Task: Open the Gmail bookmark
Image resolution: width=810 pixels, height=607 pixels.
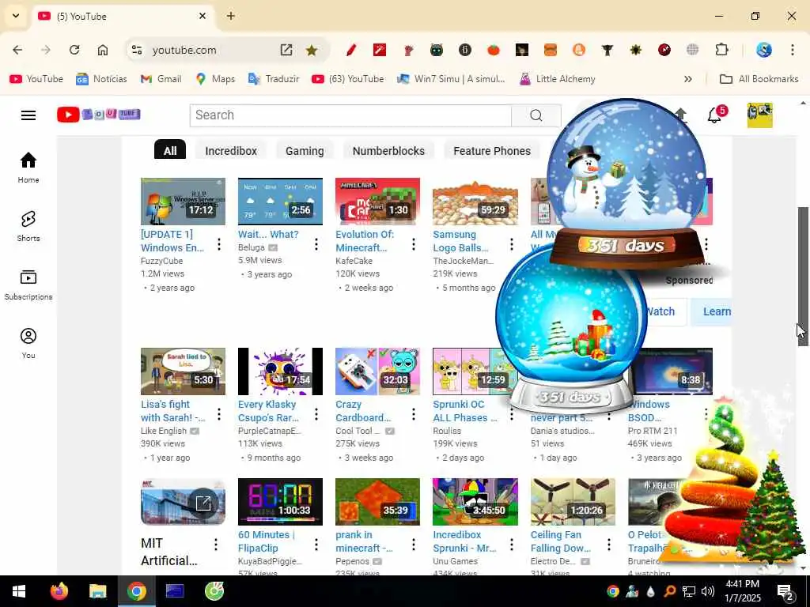Action: [161, 79]
